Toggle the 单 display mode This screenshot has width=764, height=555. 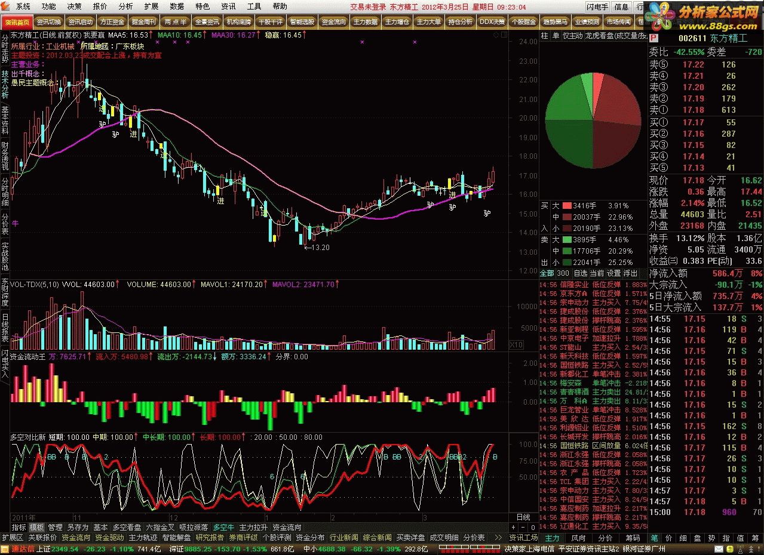click(x=556, y=36)
